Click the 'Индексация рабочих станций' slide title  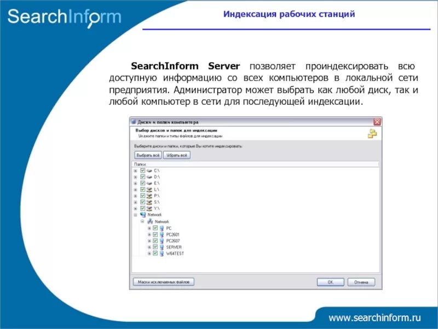(x=289, y=14)
